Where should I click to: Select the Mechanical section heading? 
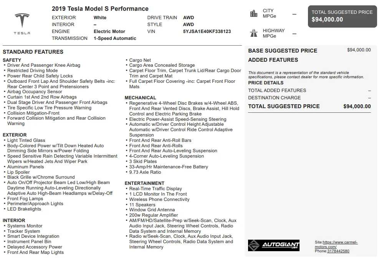[x=140, y=98]
